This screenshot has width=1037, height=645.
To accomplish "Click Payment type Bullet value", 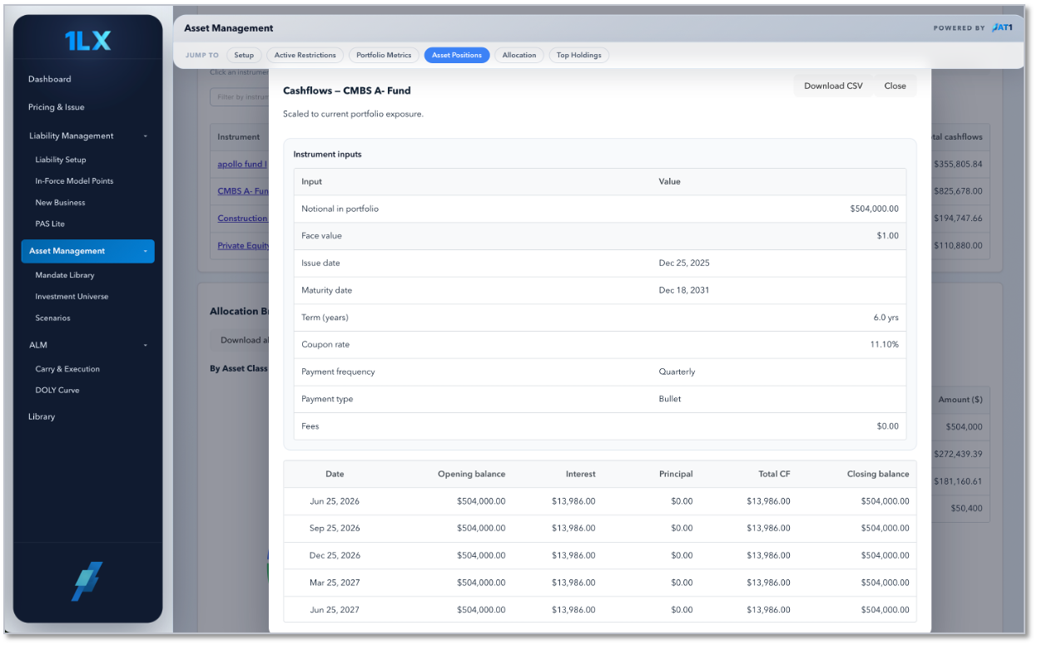I will tap(670, 399).
